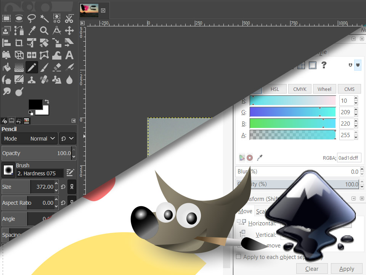Image resolution: width=366 pixels, height=275 pixels.
Task: Switch to the Undo History tab
Action: 19,121
